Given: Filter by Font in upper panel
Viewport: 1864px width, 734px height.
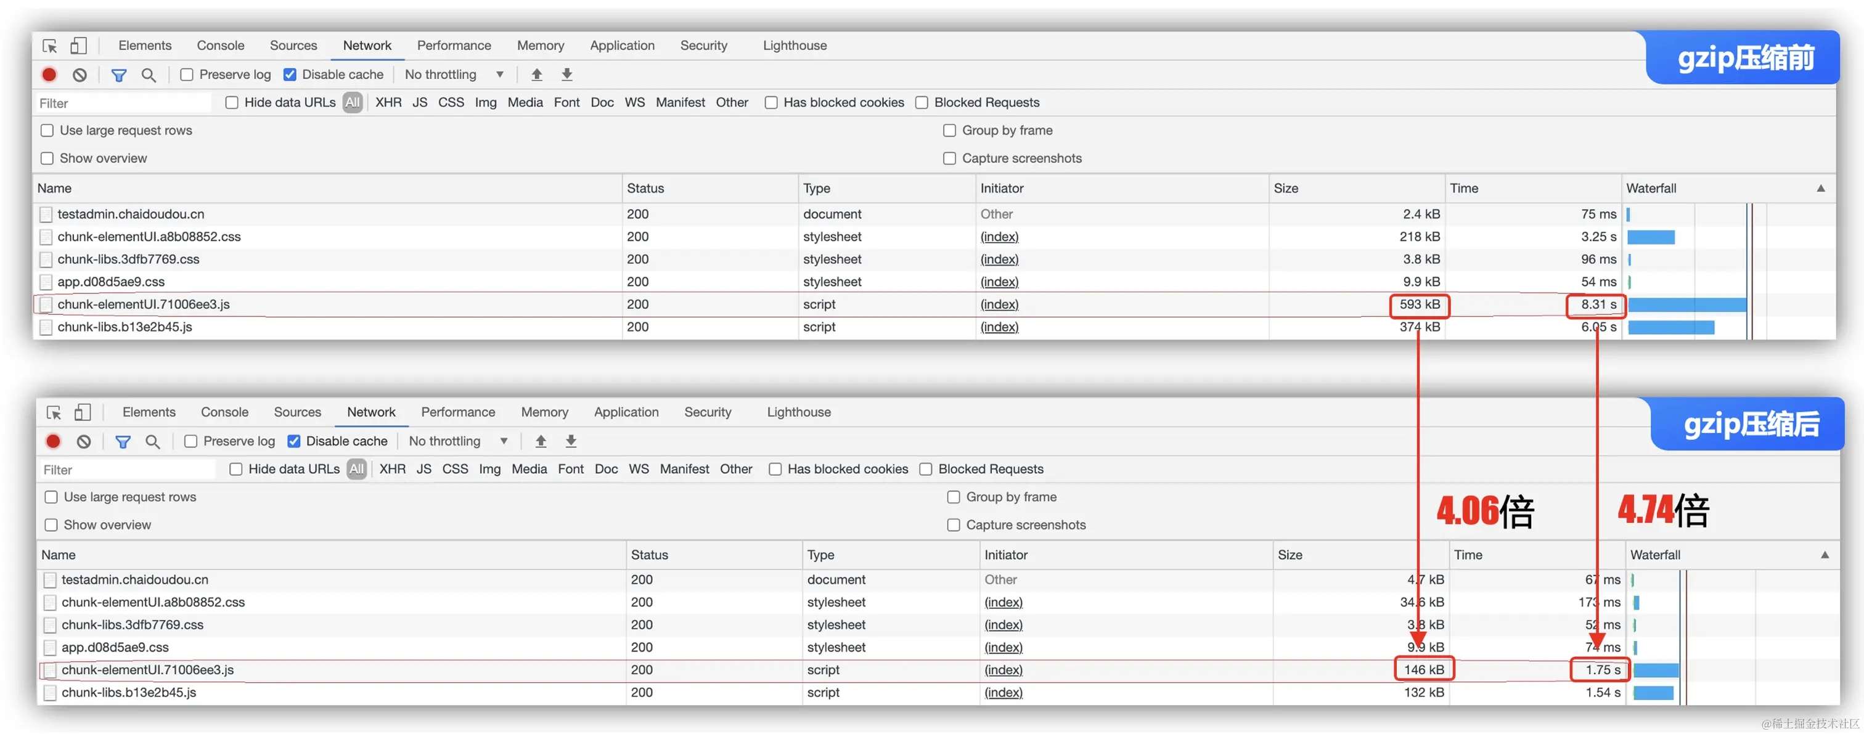Looking at the screenshot, I should click(x=566, y=103).
